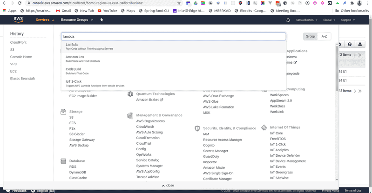Open EC2 Image Builder link
The image size is (372, 193).
coord(83,96)
